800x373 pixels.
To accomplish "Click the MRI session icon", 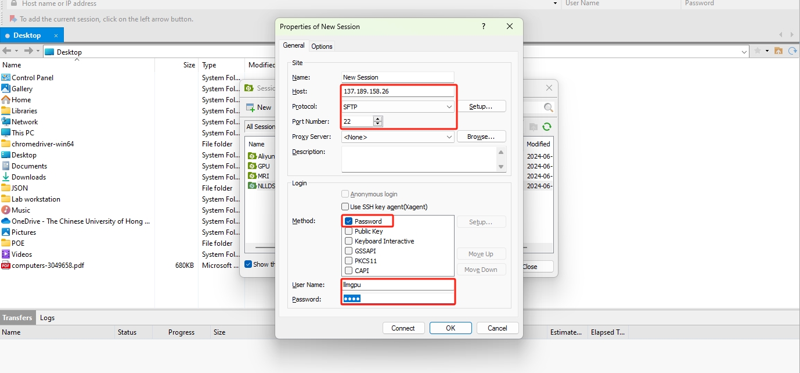I will (x=252, y=176).
